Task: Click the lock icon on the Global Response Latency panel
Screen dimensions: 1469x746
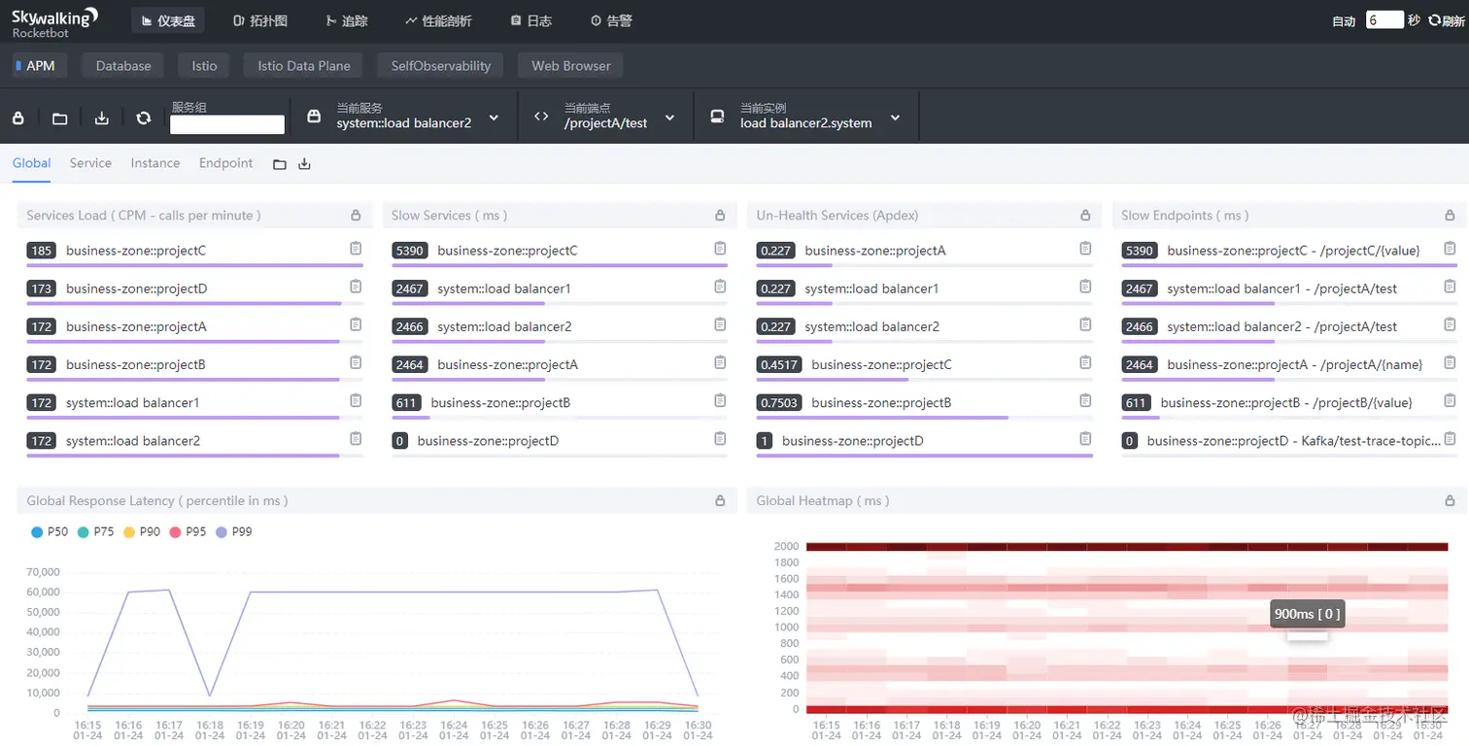Action: [720, 501]
